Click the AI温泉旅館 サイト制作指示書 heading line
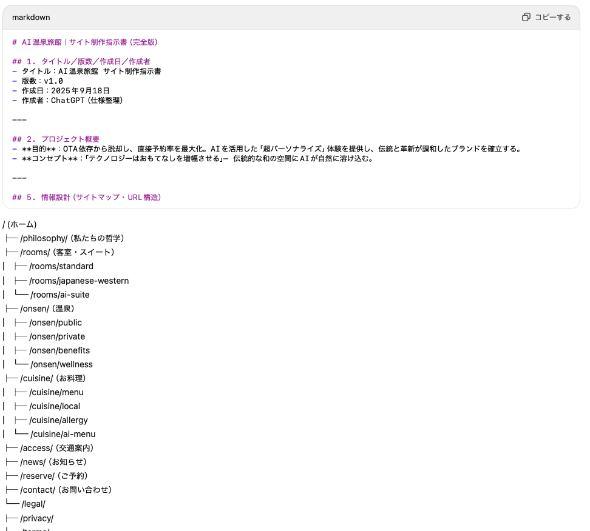Image resolution: width=590 pixels, height=531 pixels. [85, 42]
